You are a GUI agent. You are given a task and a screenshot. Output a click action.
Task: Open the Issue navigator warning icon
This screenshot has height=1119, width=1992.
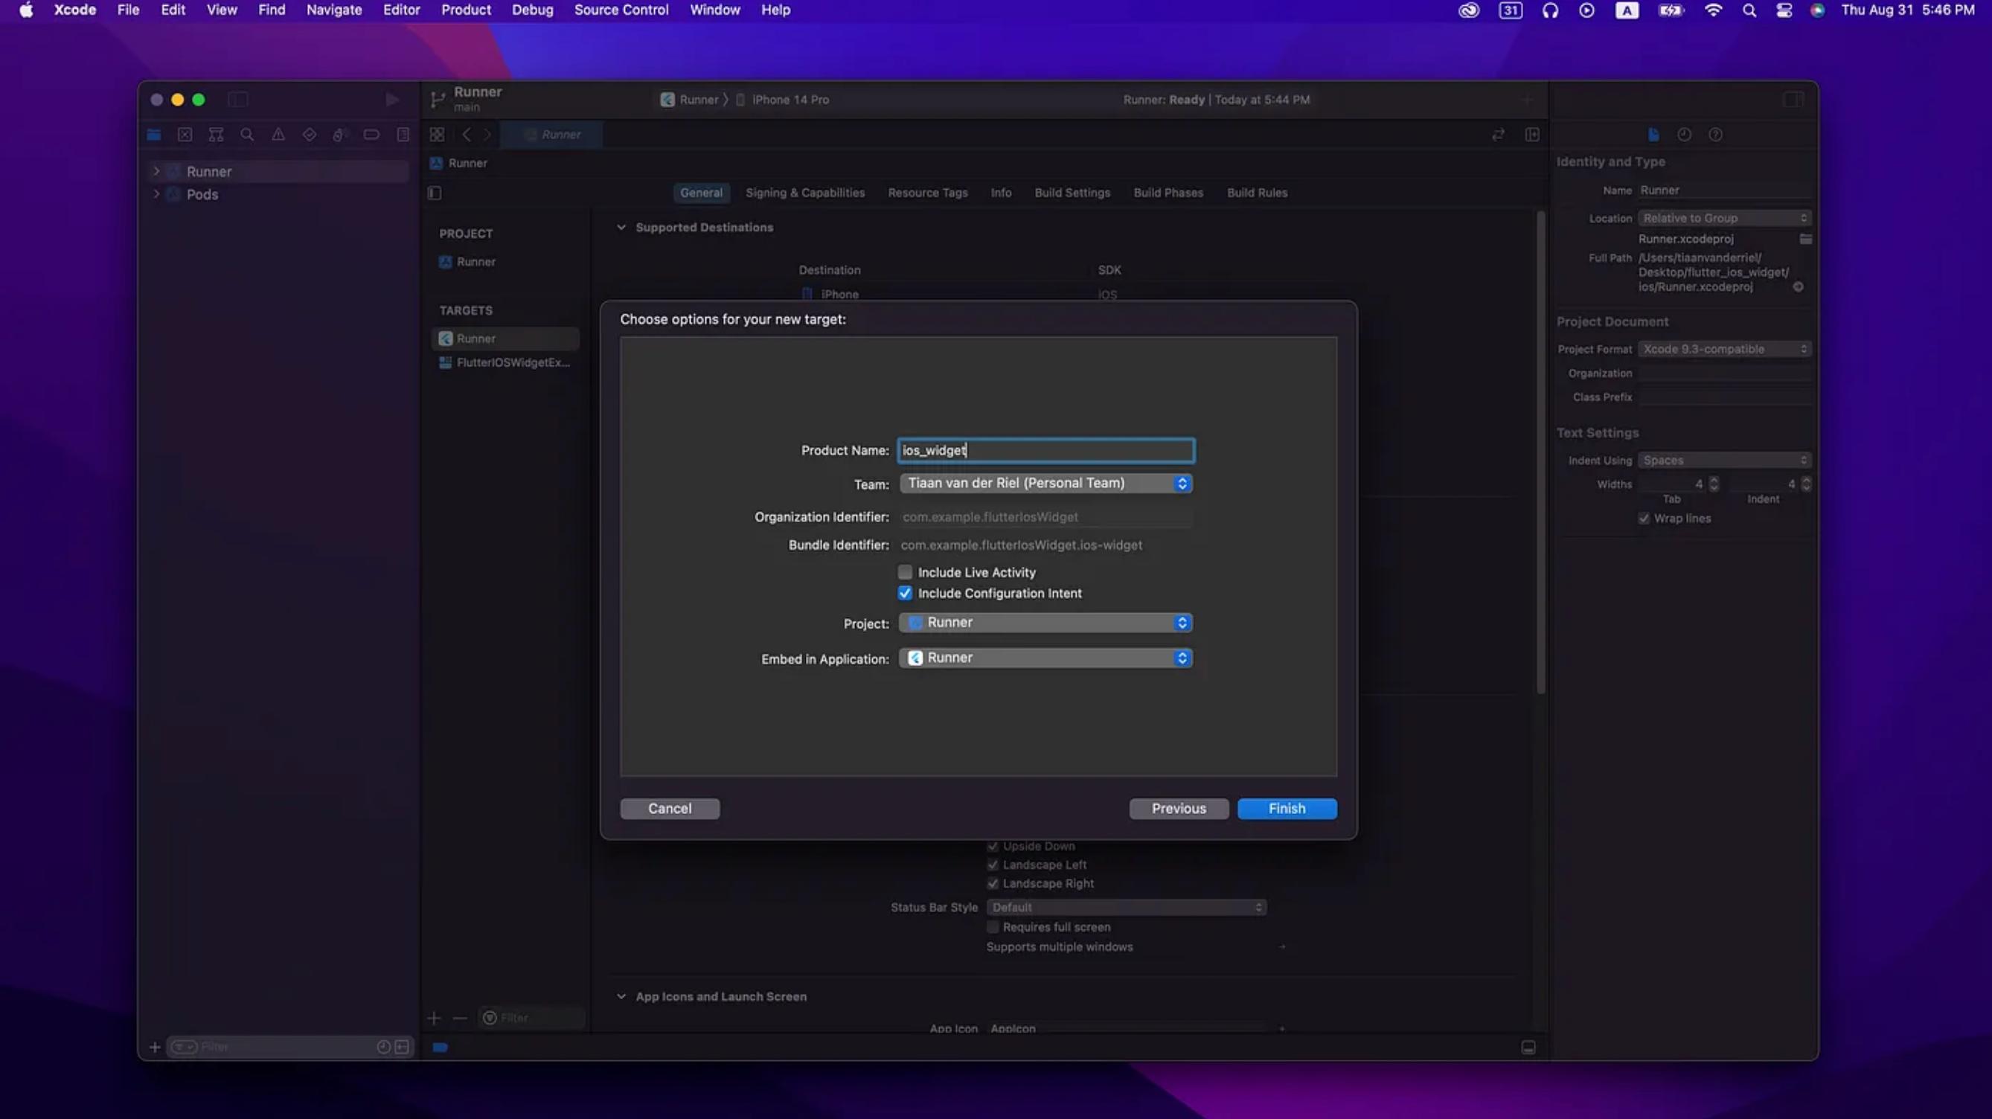click(278, 135)
